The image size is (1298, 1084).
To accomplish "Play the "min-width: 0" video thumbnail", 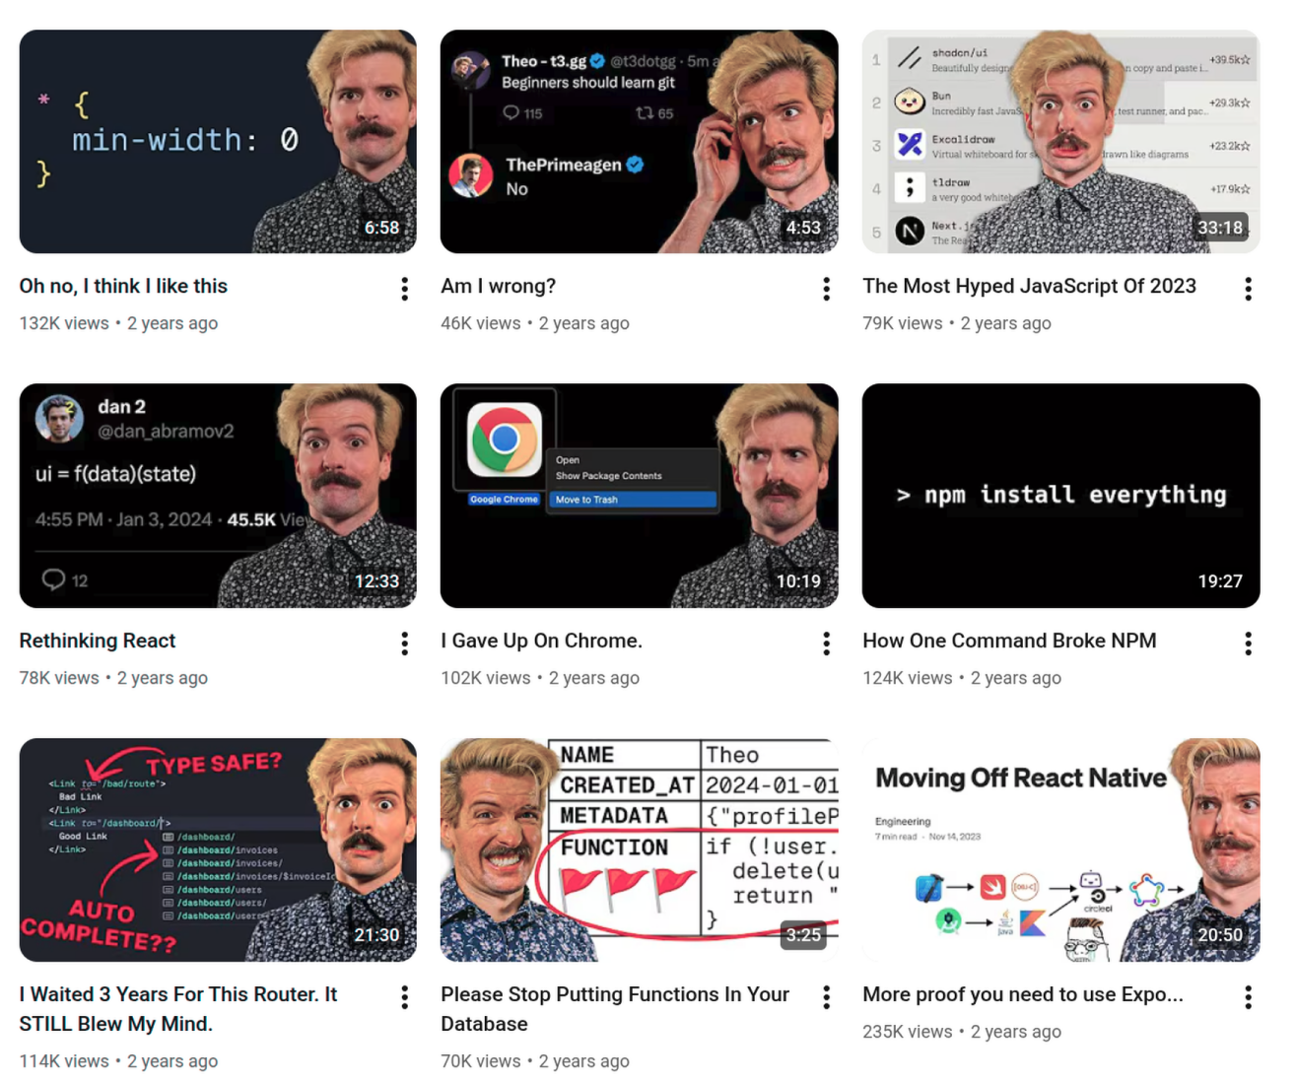I will [218, 141].
